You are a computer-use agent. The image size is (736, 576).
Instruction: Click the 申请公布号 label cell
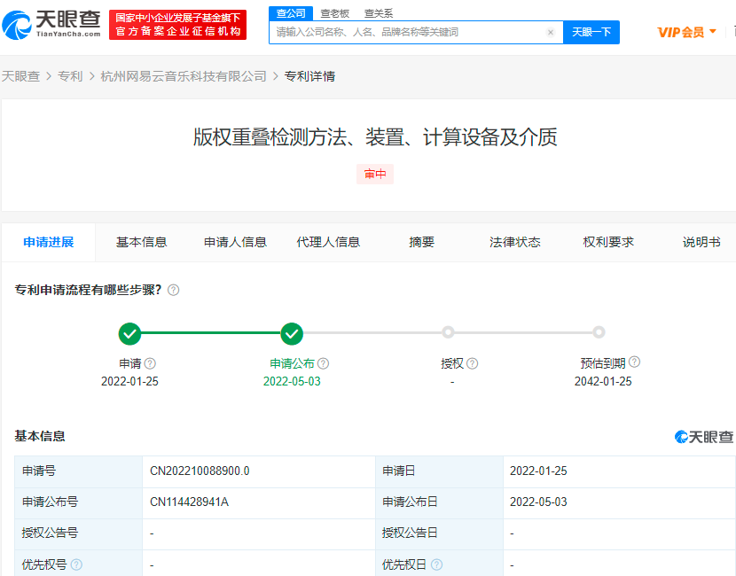click(x=78, y=502)
